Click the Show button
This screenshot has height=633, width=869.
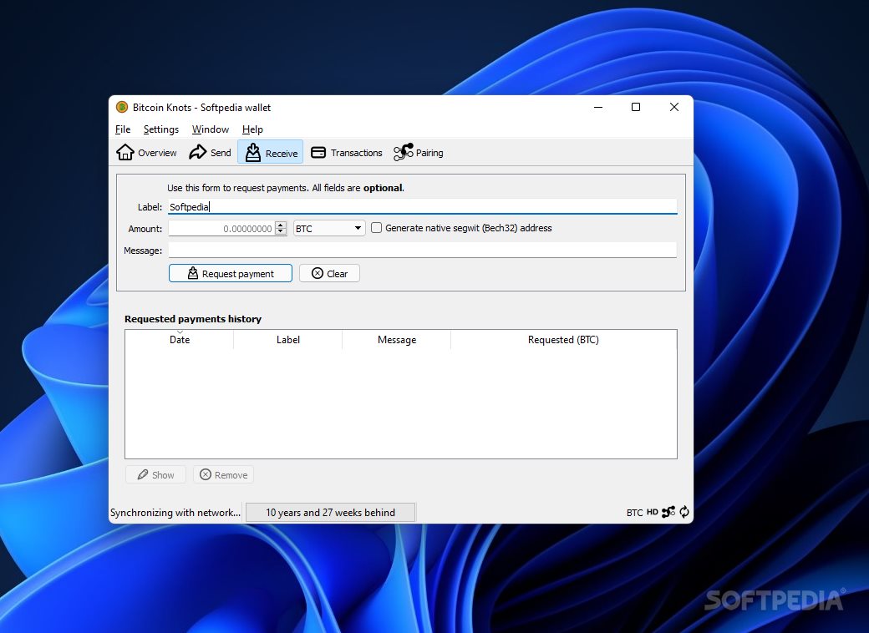point(155,474)
